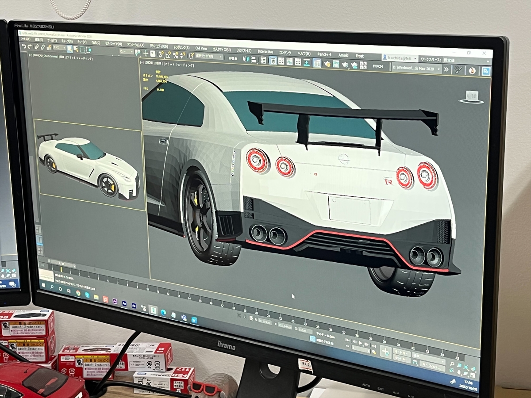Click the current frame number field
This screenshot has width=531, height=398.
click(x=361, y=350)
